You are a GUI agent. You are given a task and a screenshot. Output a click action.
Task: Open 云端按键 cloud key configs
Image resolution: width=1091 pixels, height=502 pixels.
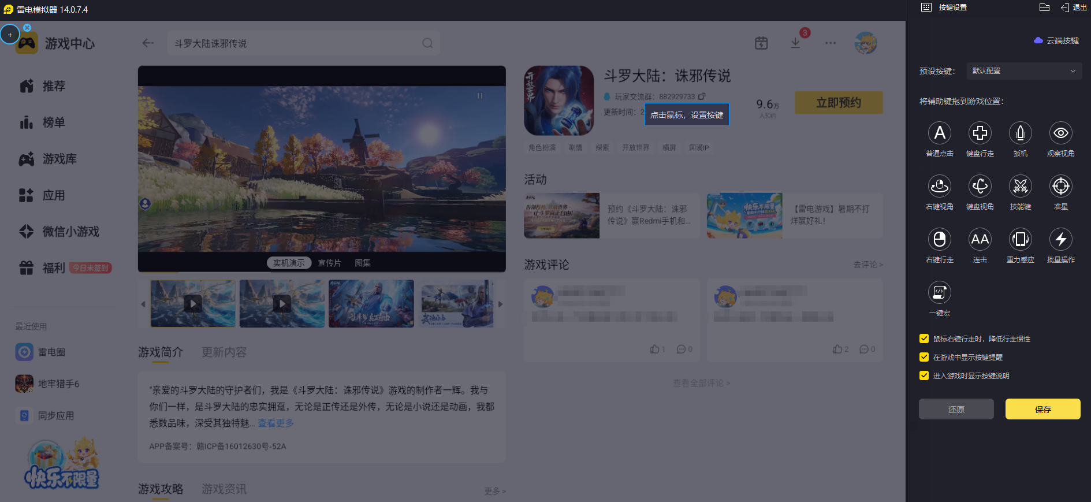tap(1056, 40)
